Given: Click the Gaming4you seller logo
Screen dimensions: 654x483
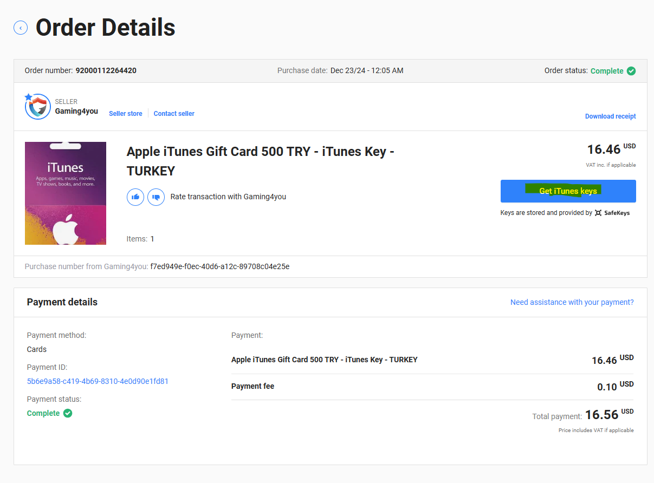Looking at the screenshot, I should [38, 106].
